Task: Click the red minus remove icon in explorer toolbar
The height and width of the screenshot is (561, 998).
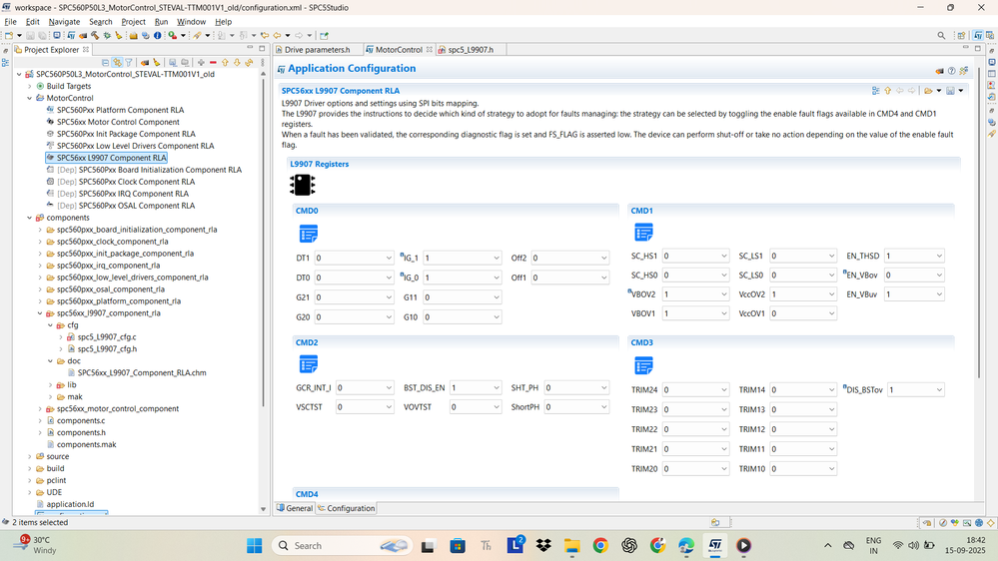Action: 213,62
